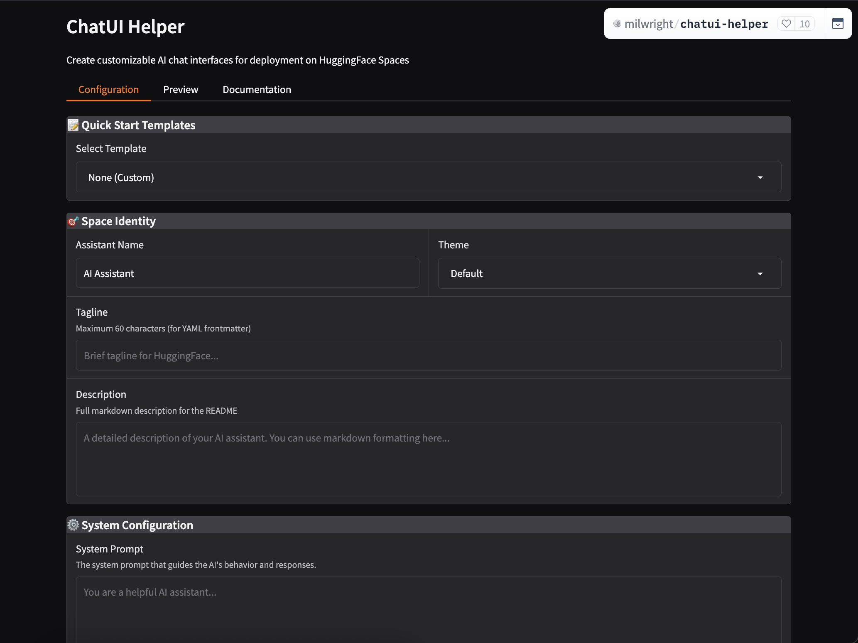Expand the None (Custom) template picker

pyautogui.click(x=428, y=177)
